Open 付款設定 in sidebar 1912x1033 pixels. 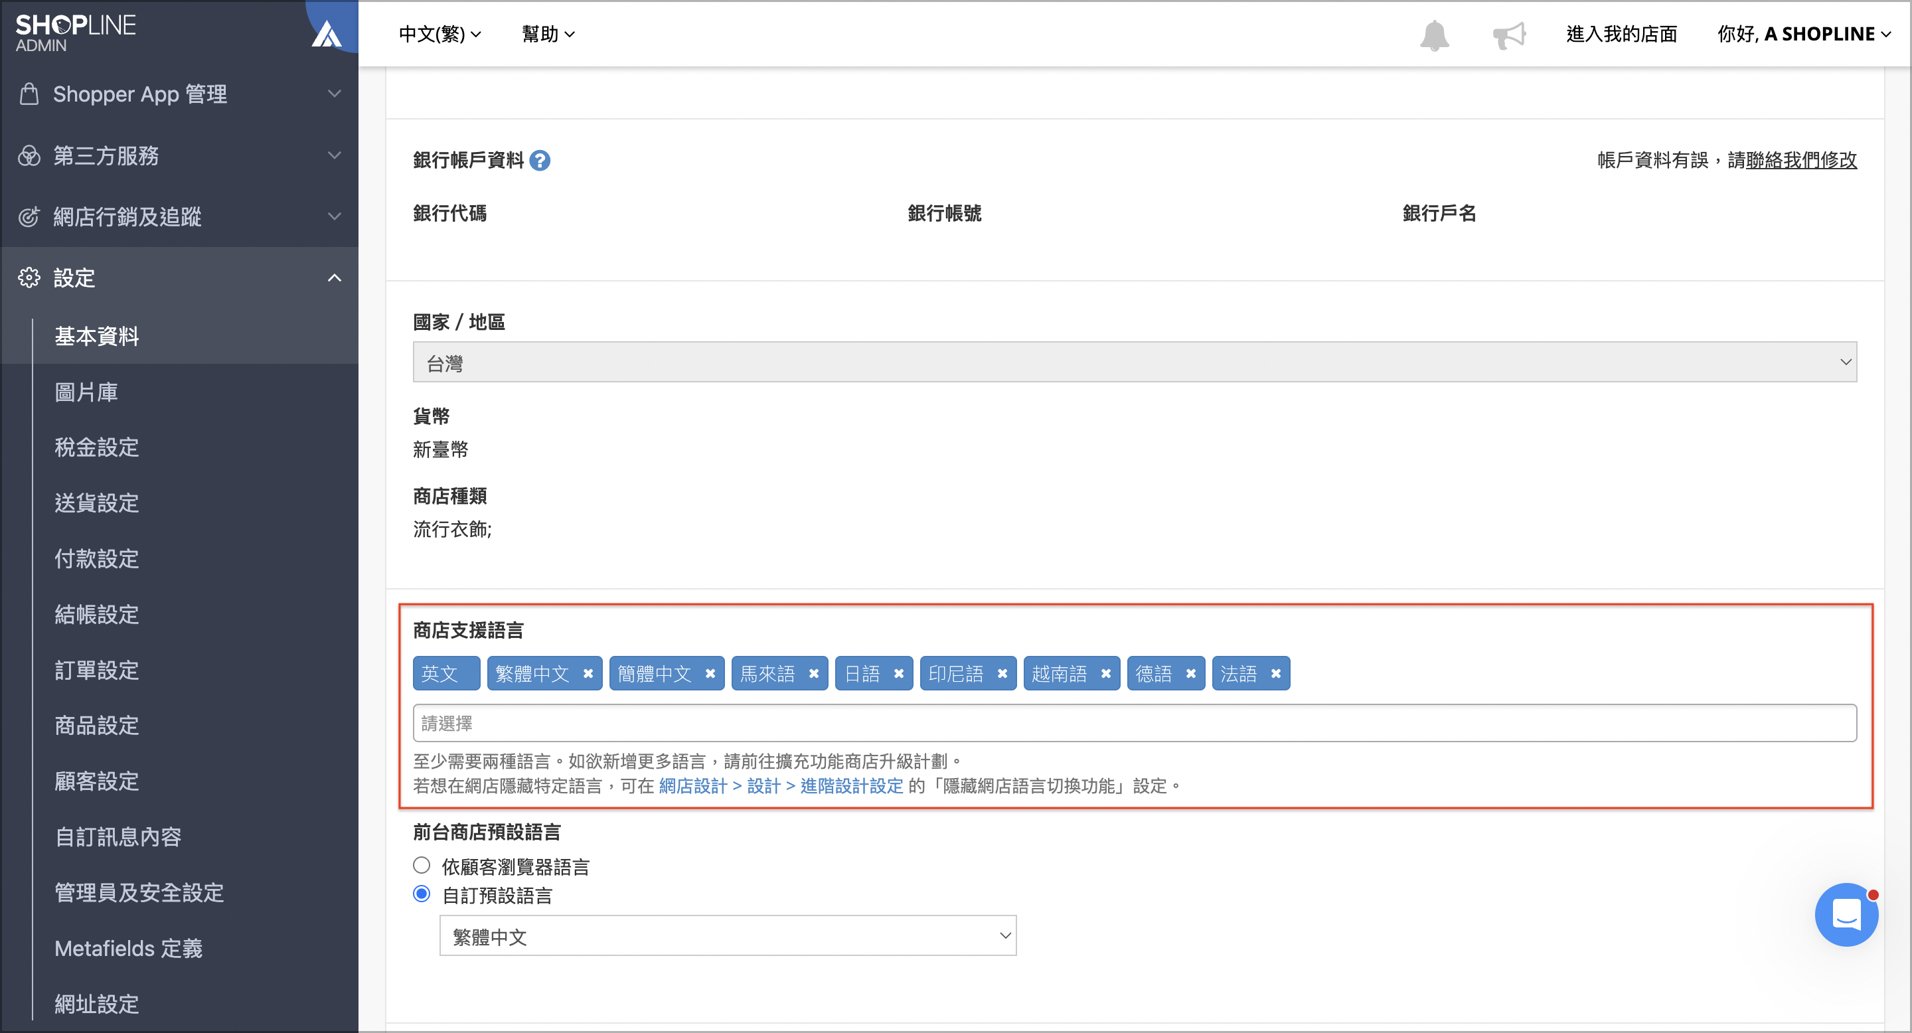click(96, 559)
